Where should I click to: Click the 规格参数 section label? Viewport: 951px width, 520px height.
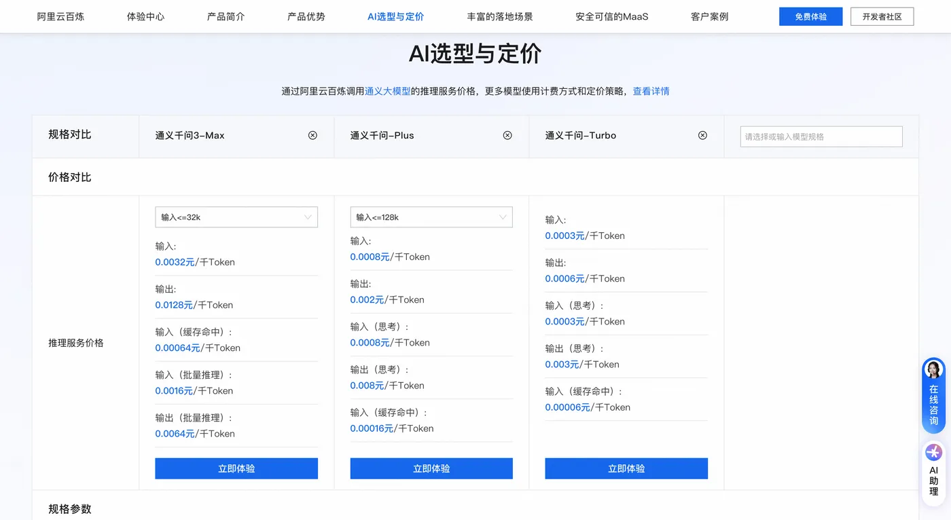(69, 509)
